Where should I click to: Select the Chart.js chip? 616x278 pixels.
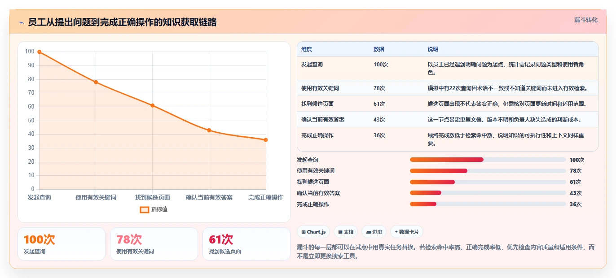[x=313, y=232]
